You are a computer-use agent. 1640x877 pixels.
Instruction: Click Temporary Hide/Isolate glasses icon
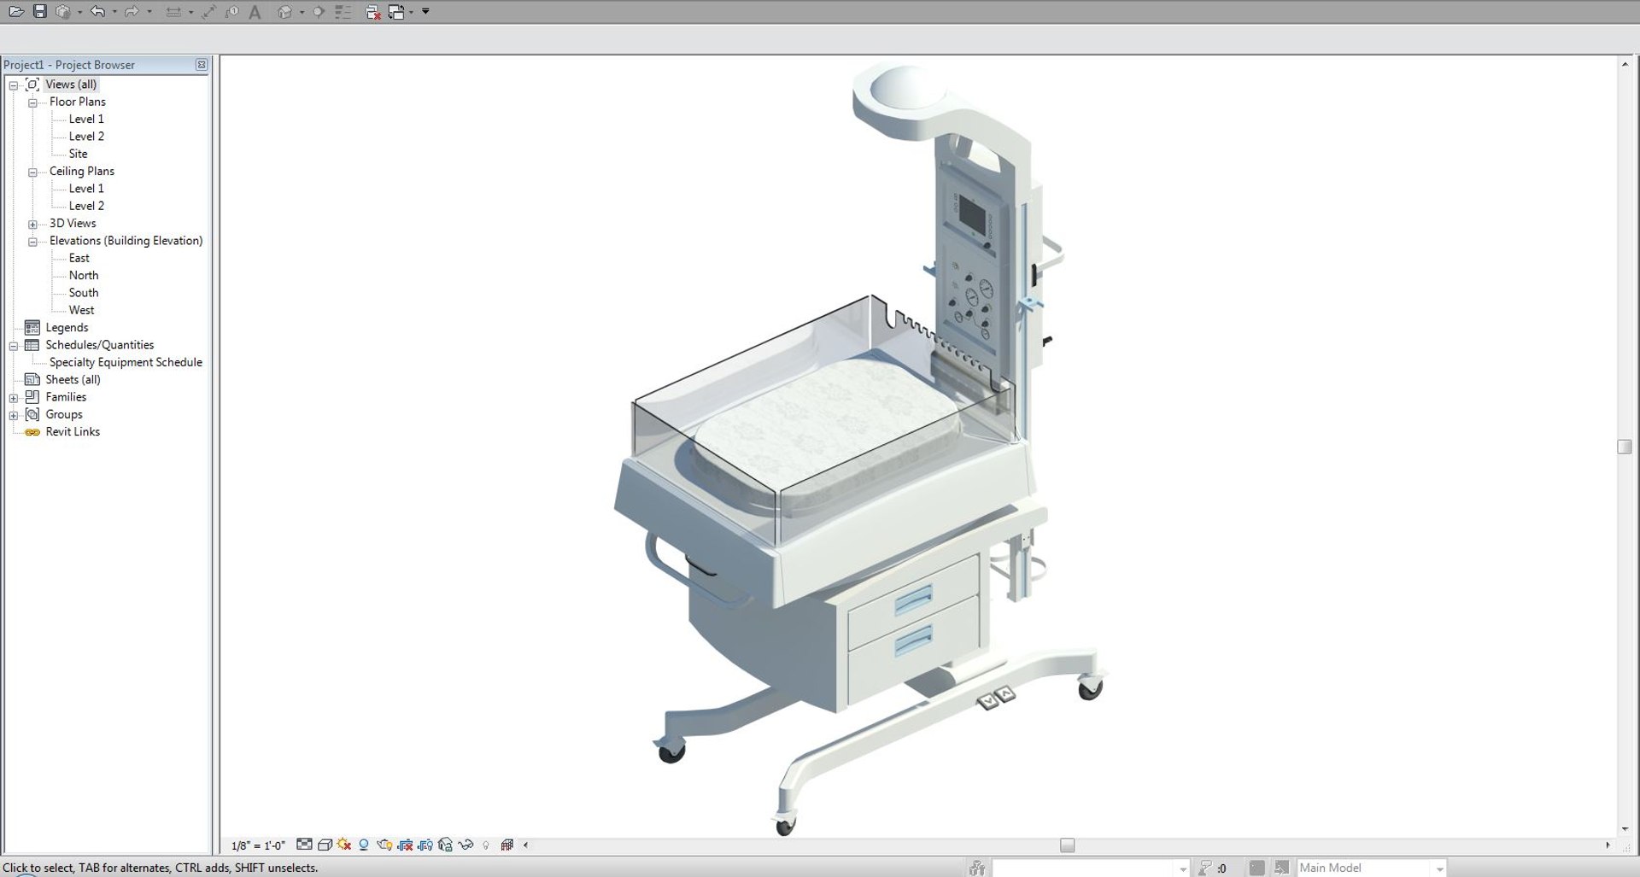coord(466,845)
